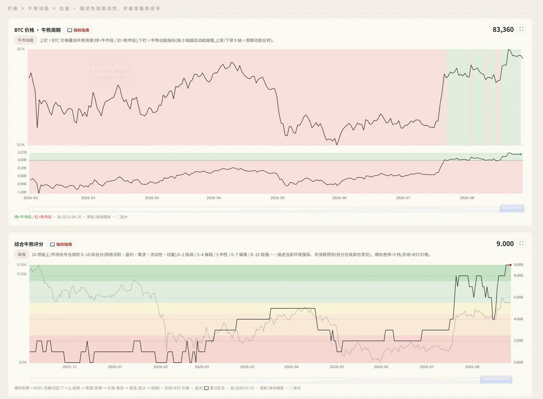The image size is (543, 399).
Task: Click the 9.000 composite score value
Action: (x=505, y=244)
